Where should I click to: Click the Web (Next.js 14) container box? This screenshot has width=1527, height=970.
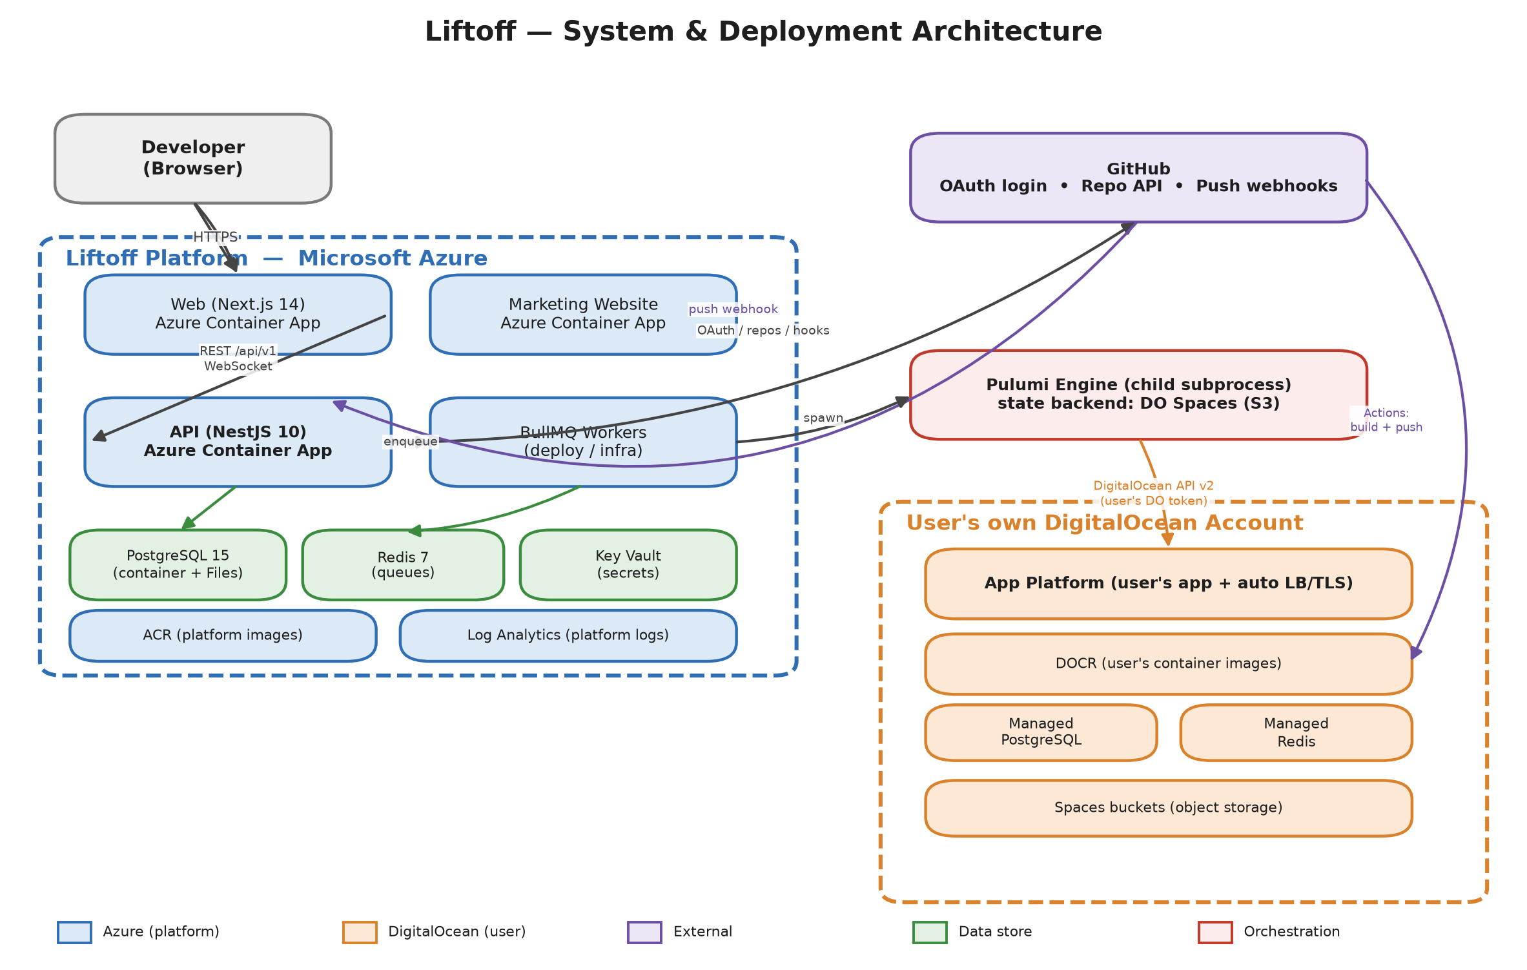238,315
